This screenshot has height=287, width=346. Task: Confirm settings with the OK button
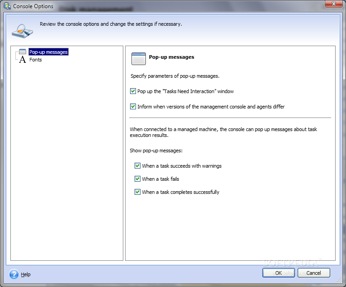[x=279, y=273]
